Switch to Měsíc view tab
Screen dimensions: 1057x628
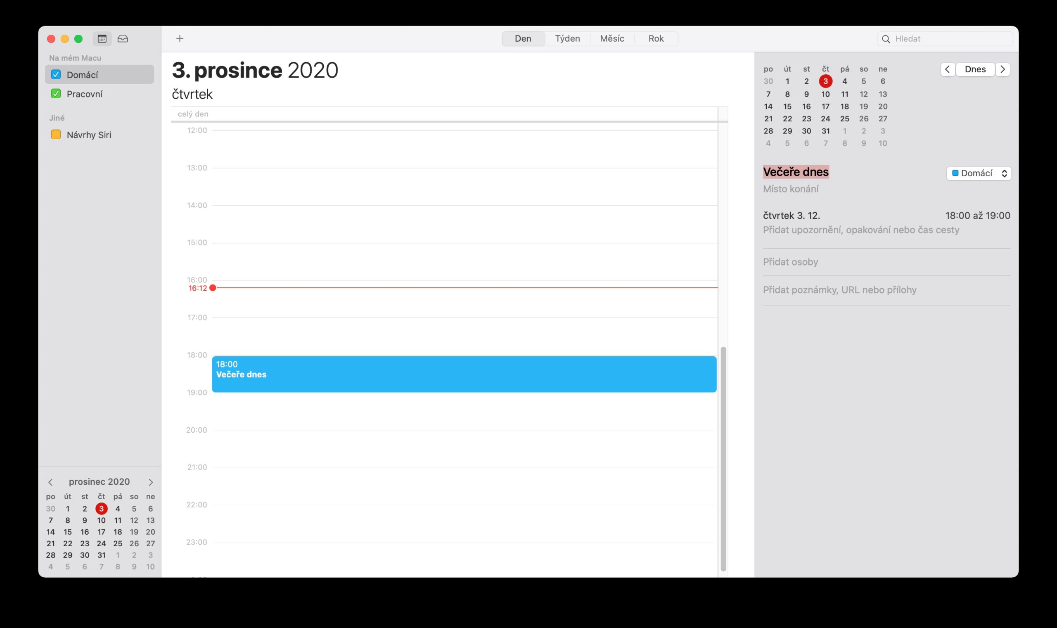coord(612,38)
